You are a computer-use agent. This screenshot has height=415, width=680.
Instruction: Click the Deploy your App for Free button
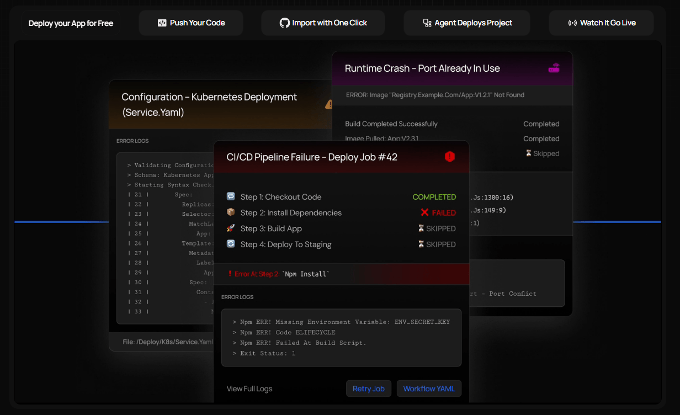[x=71, y=23]
